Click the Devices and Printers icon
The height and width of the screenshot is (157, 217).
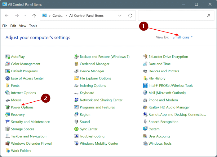tap(145, 71)
